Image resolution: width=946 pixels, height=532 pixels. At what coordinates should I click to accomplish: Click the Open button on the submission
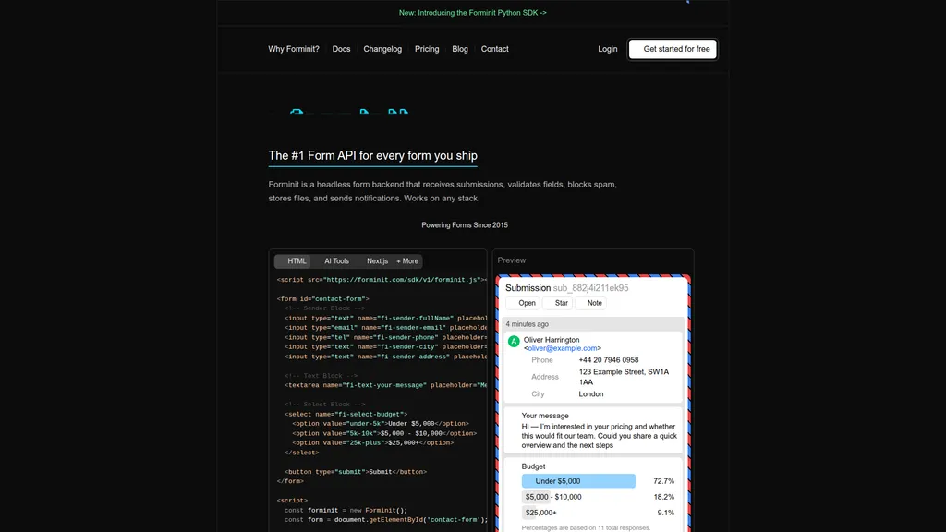coord(523,303)
